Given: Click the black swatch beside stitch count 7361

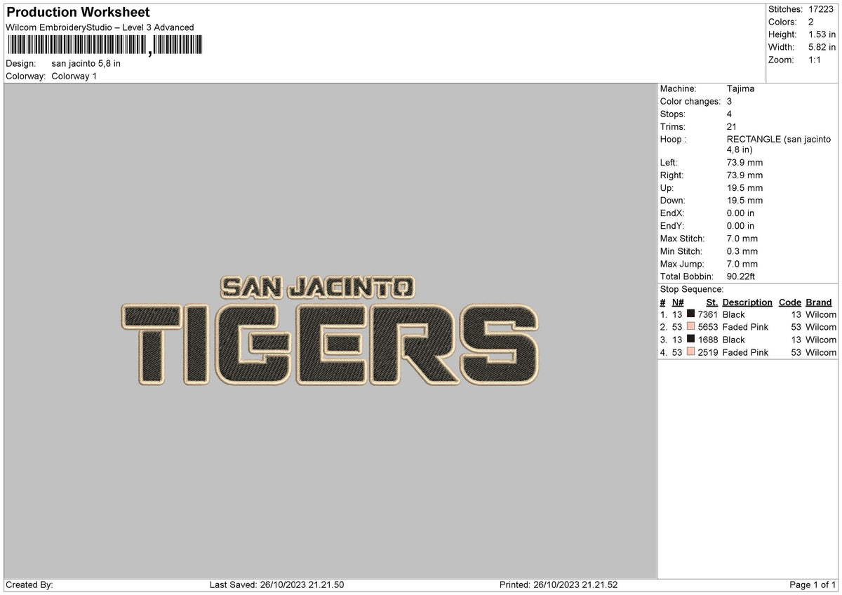Looking at the screenshot, I should (690, 314).
